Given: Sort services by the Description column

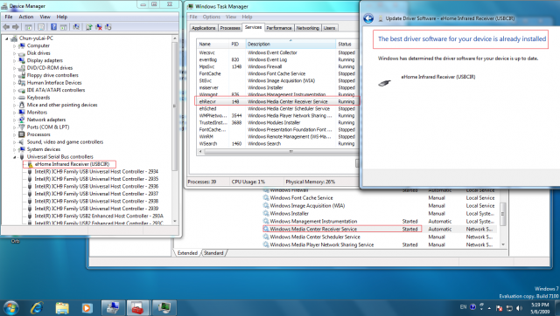Looking at the screenshot, I should [x=290, y=45].
